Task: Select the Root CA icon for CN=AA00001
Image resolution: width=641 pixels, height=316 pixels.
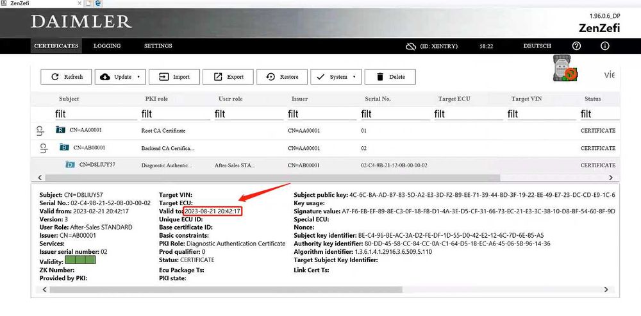Action: click(x=60, y=130)
